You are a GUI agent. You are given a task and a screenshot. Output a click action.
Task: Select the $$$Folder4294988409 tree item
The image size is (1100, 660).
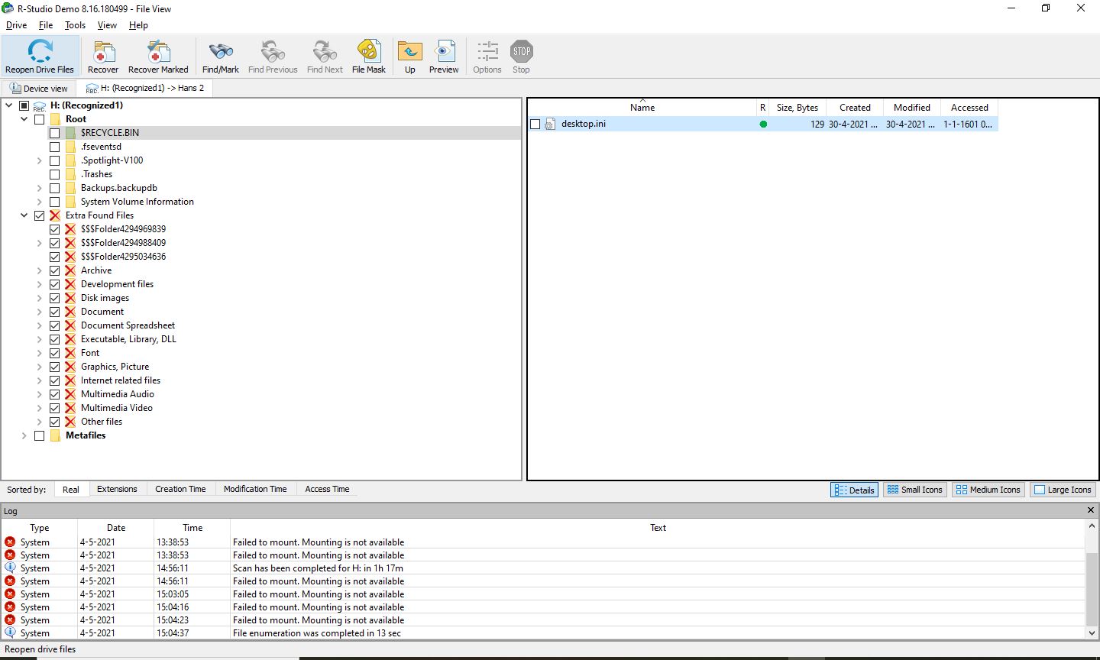point(123,243)
